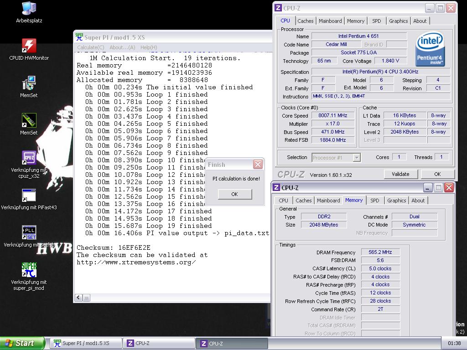
Task: Switch to Caches tab in upper CPU-Z
Action: 305,21
